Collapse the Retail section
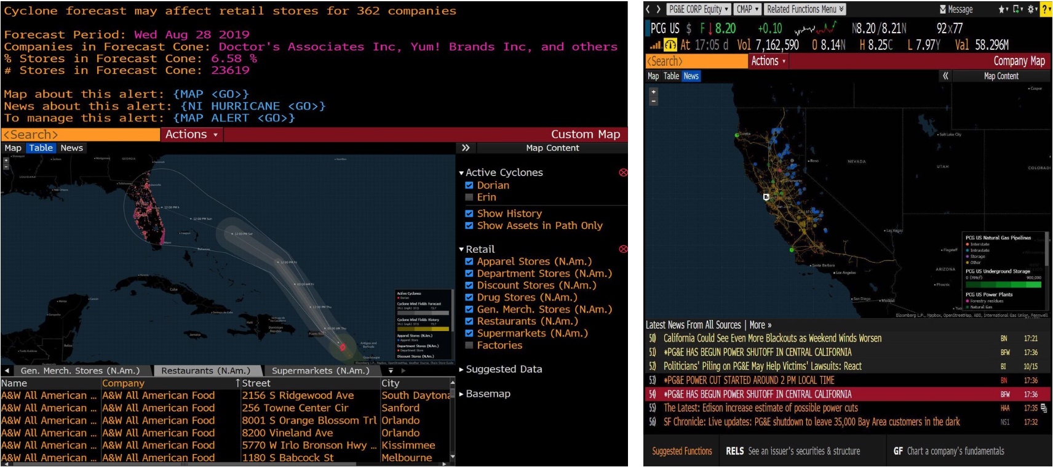1053x467 pixels. pos(461,249)
